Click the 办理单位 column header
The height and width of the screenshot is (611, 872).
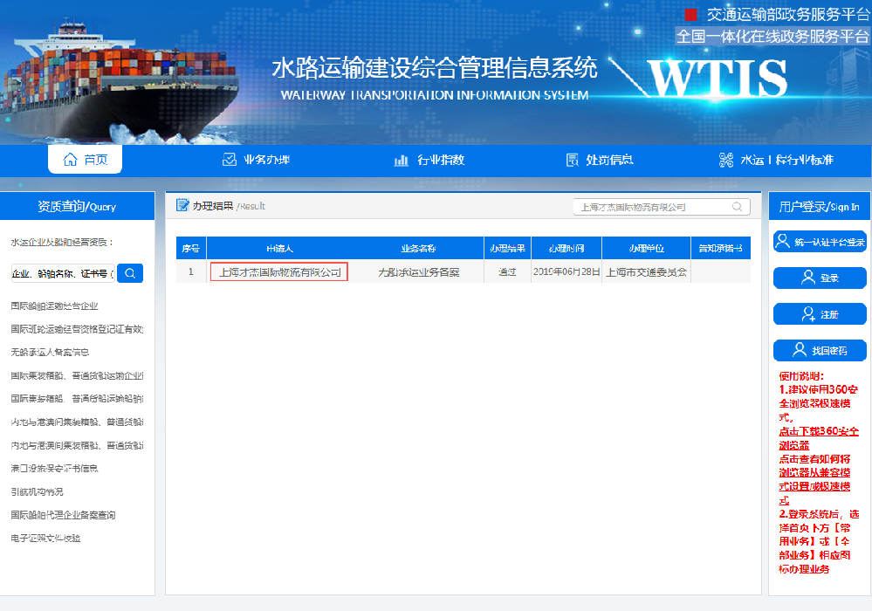click(646, 248)
